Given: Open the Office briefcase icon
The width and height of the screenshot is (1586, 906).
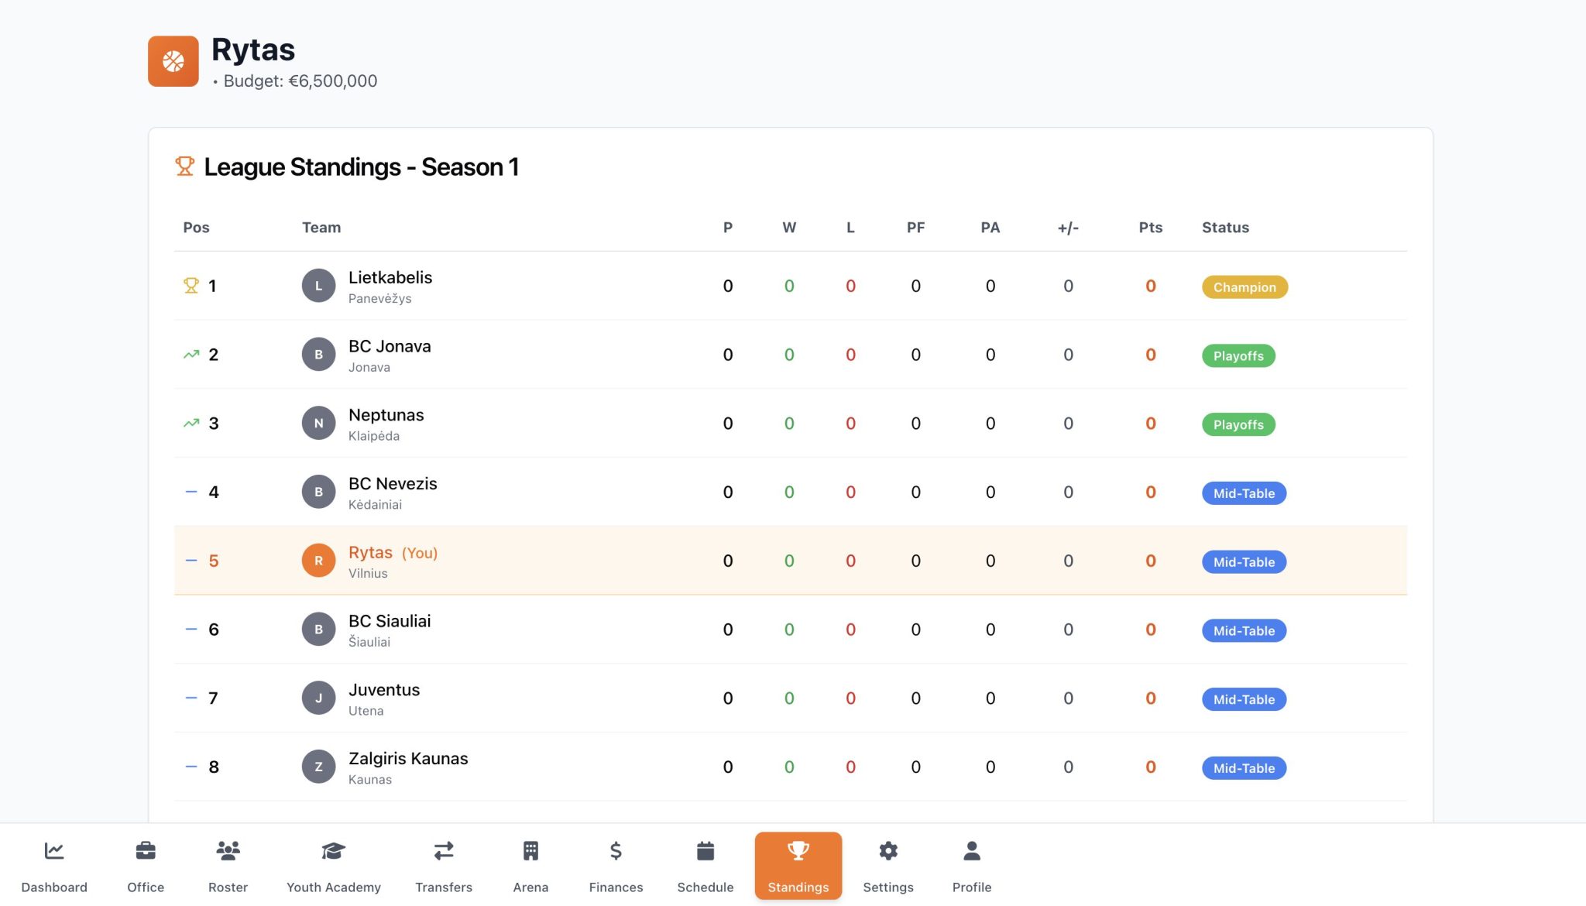Looking at the screenshot, I should point(146,851).
